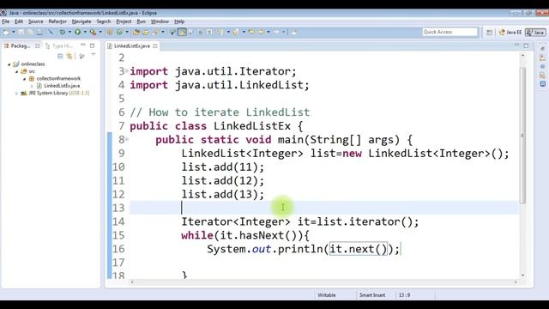The height and width of the screenshot is (309, 549).
Task: Click the editor scroll down arrow
Action: (522, 276)
